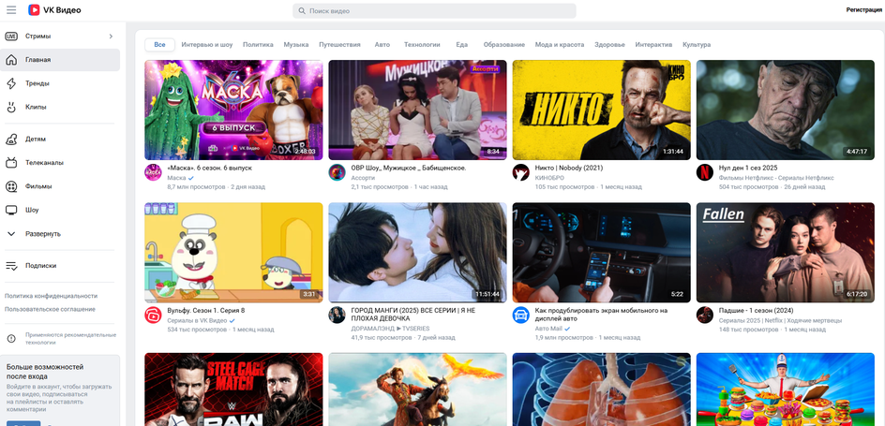Select the Музыка tab

295,45
